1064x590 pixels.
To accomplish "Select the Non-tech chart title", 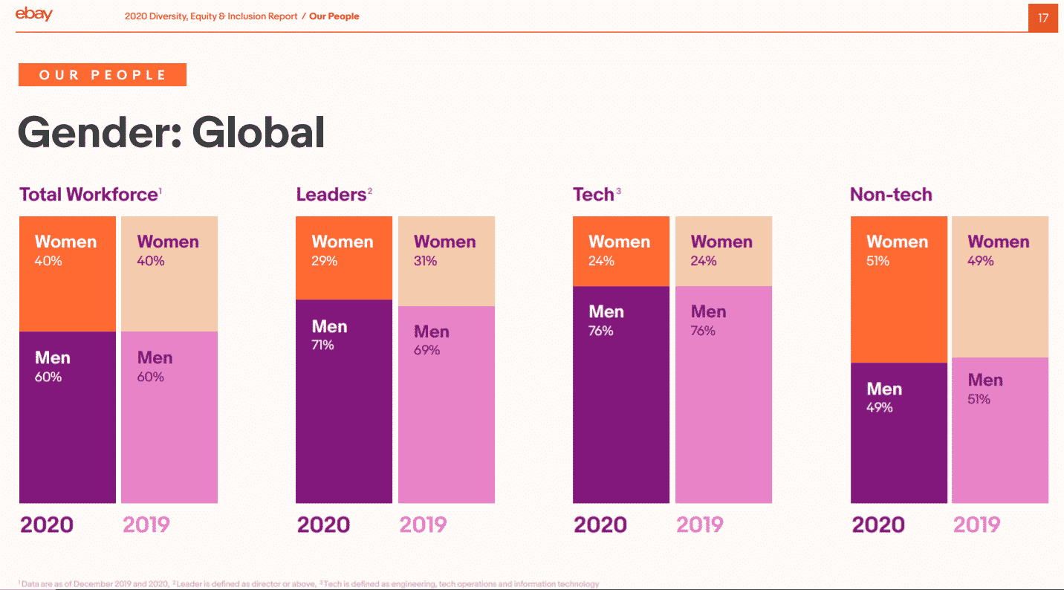I will pos(890,195).
